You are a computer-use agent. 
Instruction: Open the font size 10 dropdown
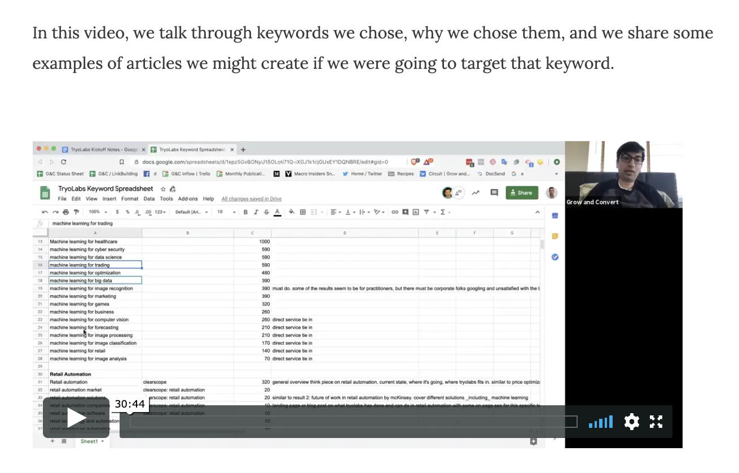click(226, 212)
